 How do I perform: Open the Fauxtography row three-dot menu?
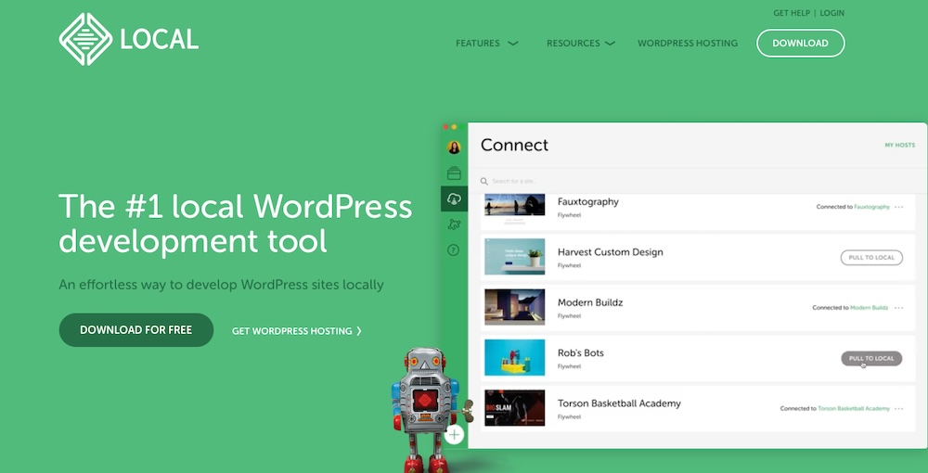coord(899,207)
